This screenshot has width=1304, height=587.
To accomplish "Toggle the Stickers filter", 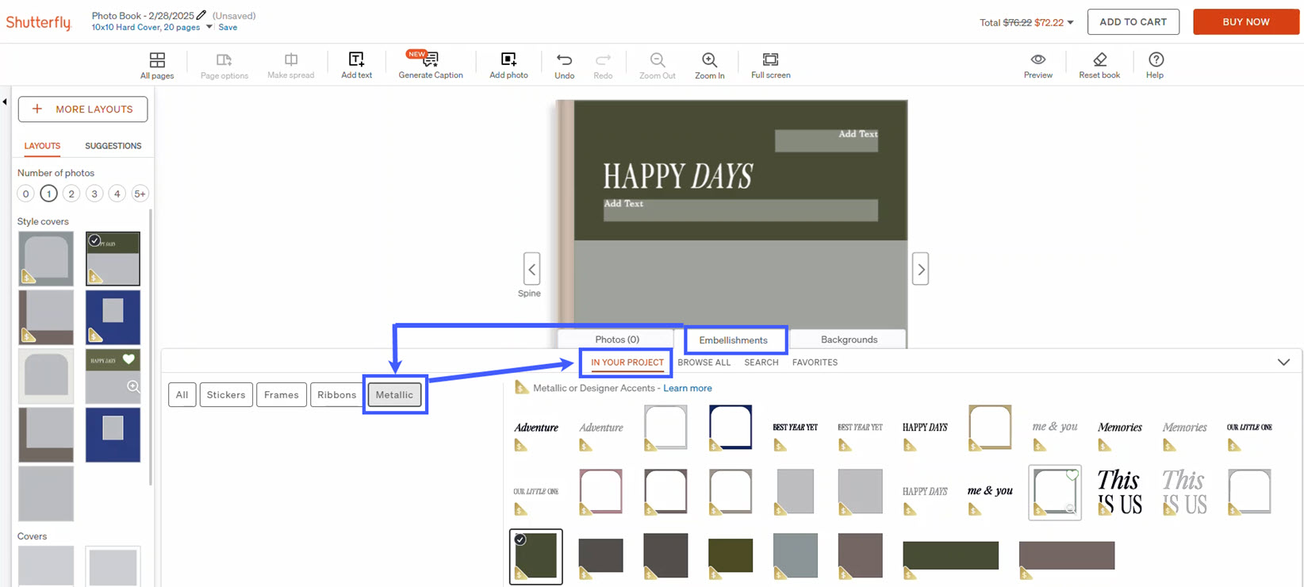I will point(226,395).
